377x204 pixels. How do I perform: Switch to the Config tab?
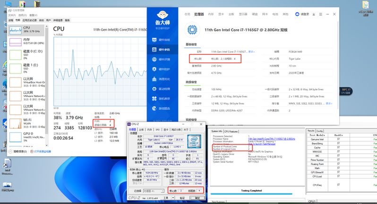[319, 131]
